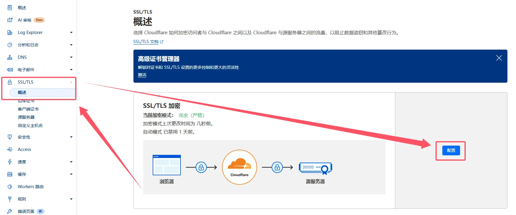Image resolution: width=516 pixels, height=215 pixels.
Task: Dismiss the 高级证书管理器 banner
Action: tap(499, 58)
